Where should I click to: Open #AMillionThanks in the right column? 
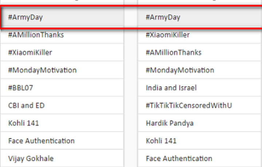[x=174, y=53]
